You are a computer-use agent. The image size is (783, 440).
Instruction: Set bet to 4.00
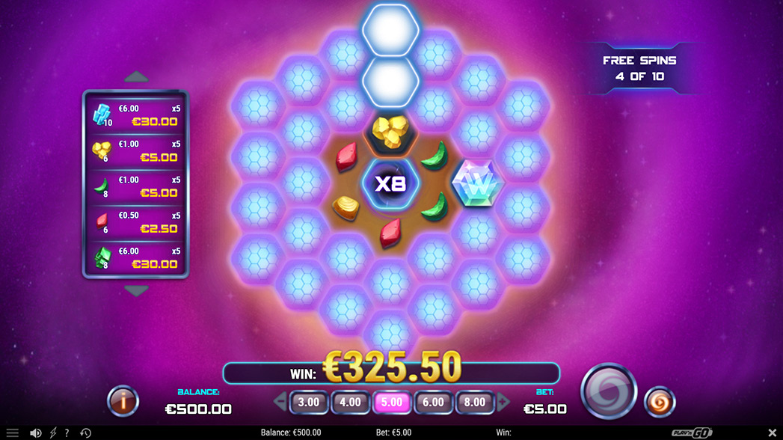350,402
